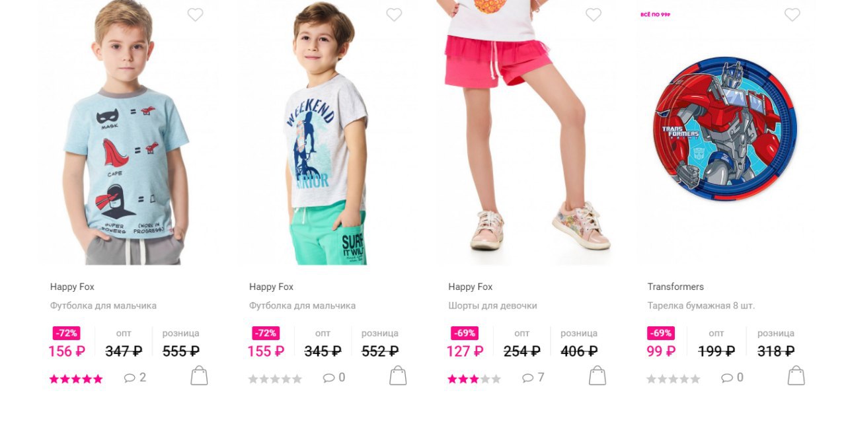View the 7 reviews for girls' shorts
The width and height of the screenshot is (846, 424).
[533, 378]
